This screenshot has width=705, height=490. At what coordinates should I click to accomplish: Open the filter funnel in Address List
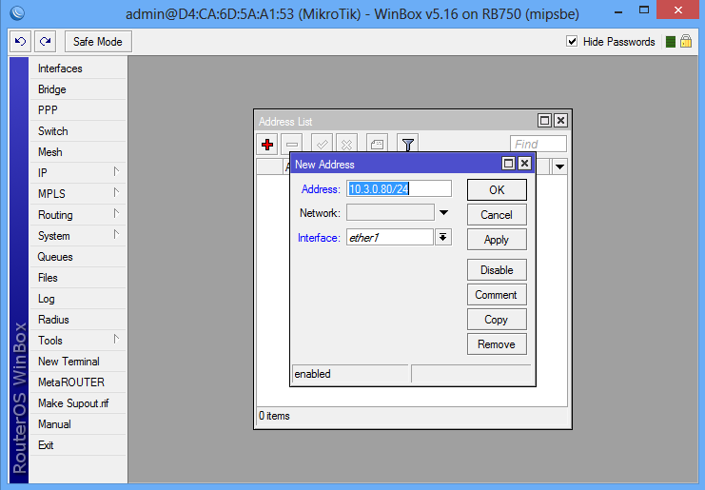tap(408, 145)
